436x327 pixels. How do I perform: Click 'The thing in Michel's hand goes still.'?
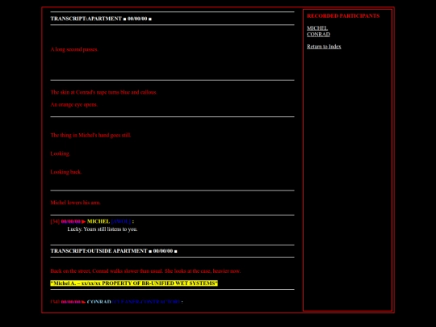90,136
